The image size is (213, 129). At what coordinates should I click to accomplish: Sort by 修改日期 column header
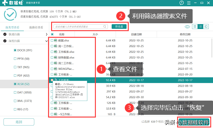[x=185, y=34]
